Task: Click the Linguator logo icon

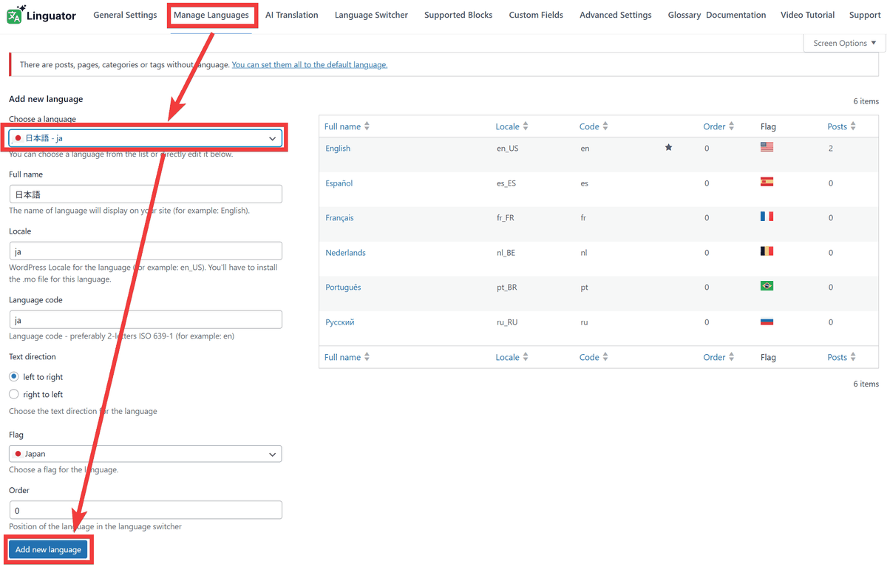Action: tap(16, 14)
